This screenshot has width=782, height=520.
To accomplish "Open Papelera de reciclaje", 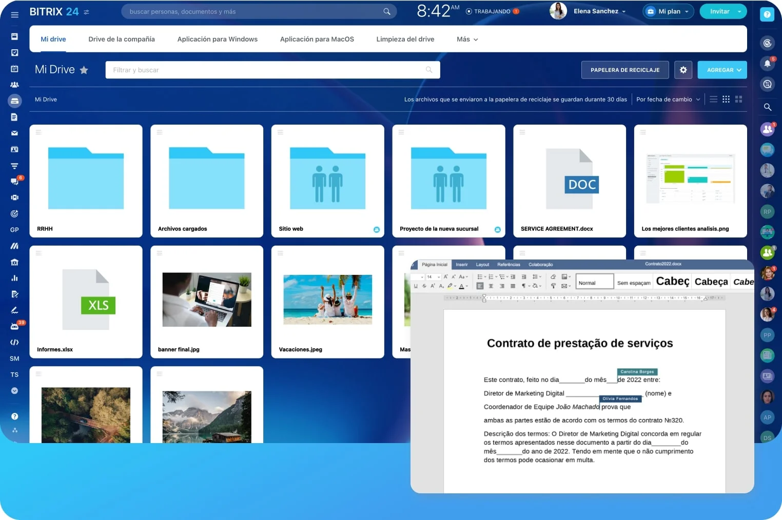I will [x=624, y=70].
